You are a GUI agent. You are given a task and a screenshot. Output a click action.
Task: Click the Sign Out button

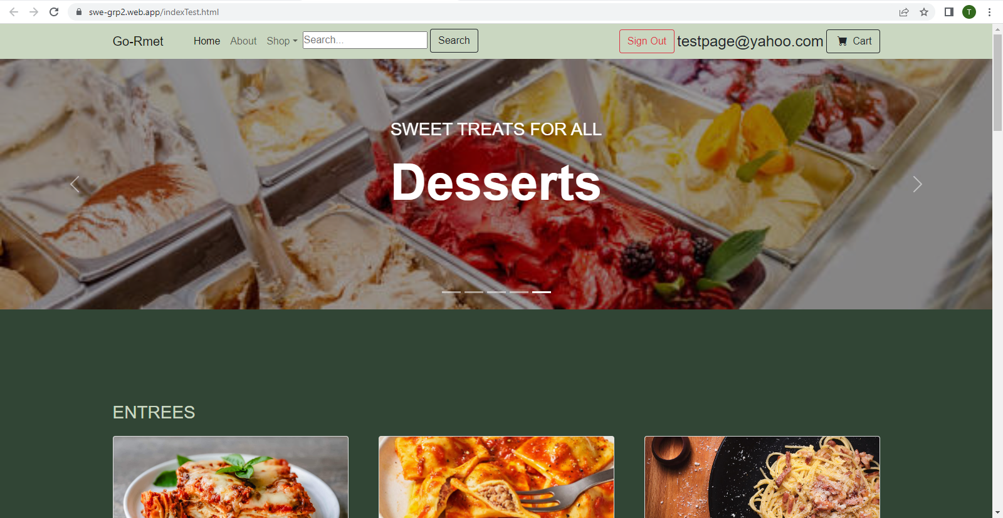tap(647, 41)
